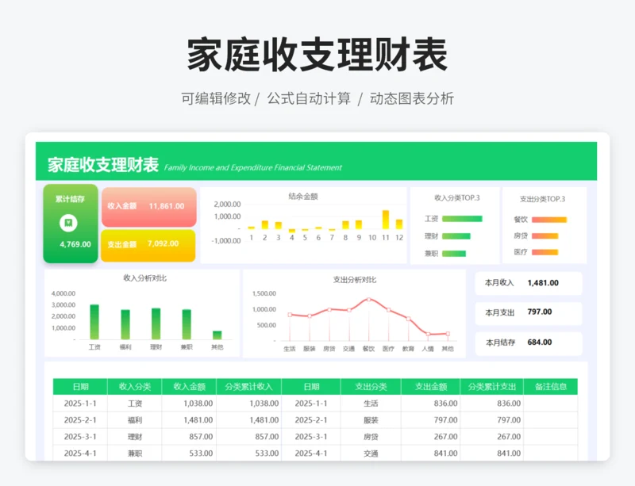Screen dimensions: 635x486
Task: Click the 收入金额 11,861.00 red card
Action: 148,207
